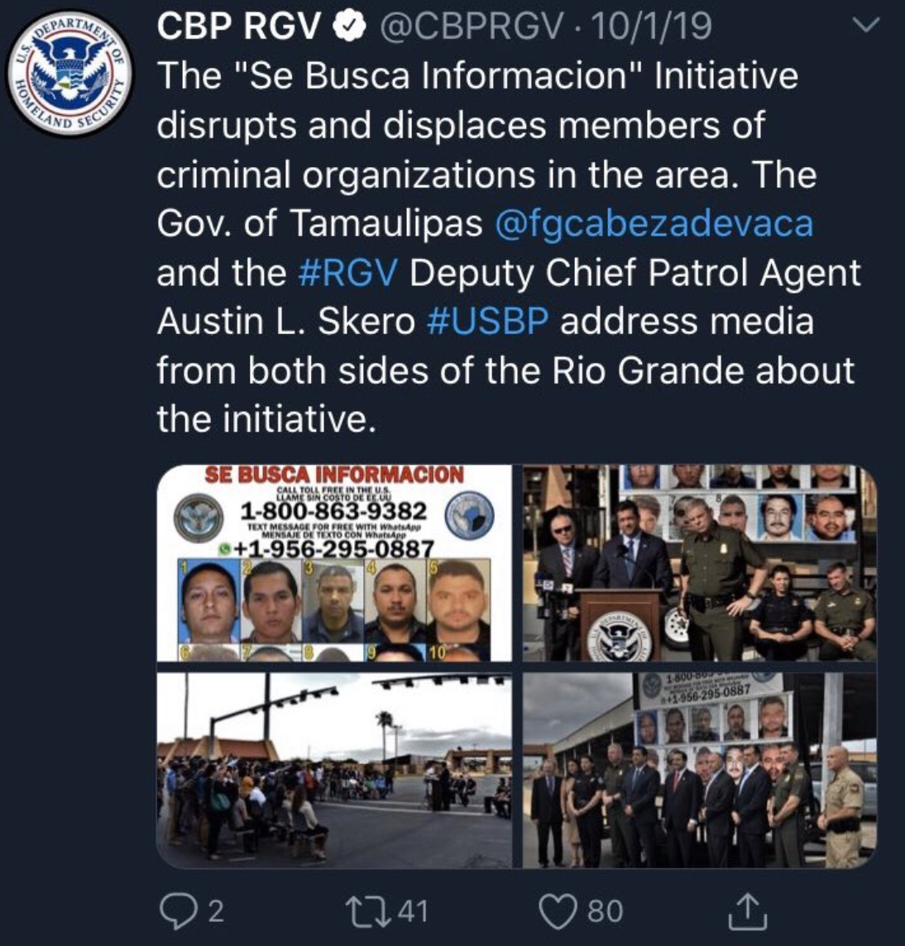View the Se Busca Informacion poster image
Screen dimensions: 905x946
tap(334, 563)
